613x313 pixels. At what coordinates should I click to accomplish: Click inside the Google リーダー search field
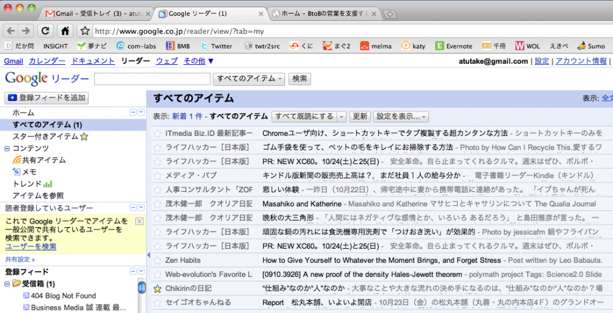click(x=153, y=78)
